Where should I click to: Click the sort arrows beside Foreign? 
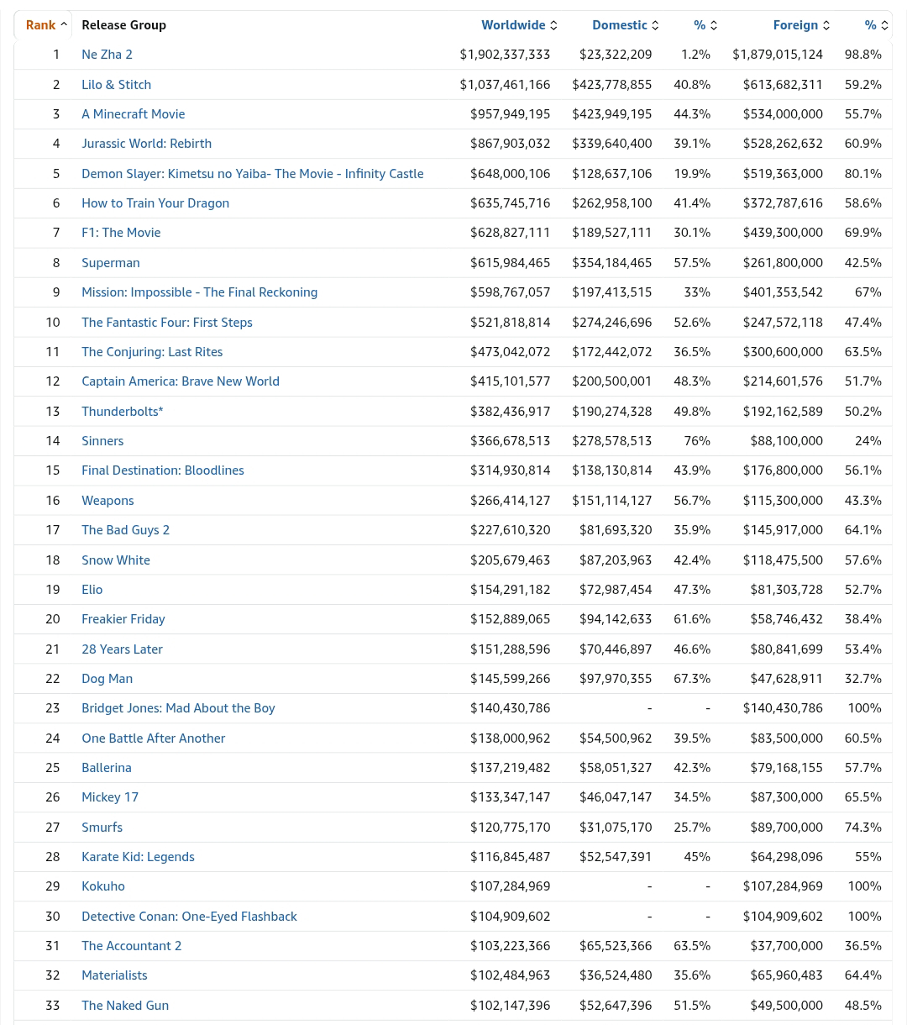(826, 25)
